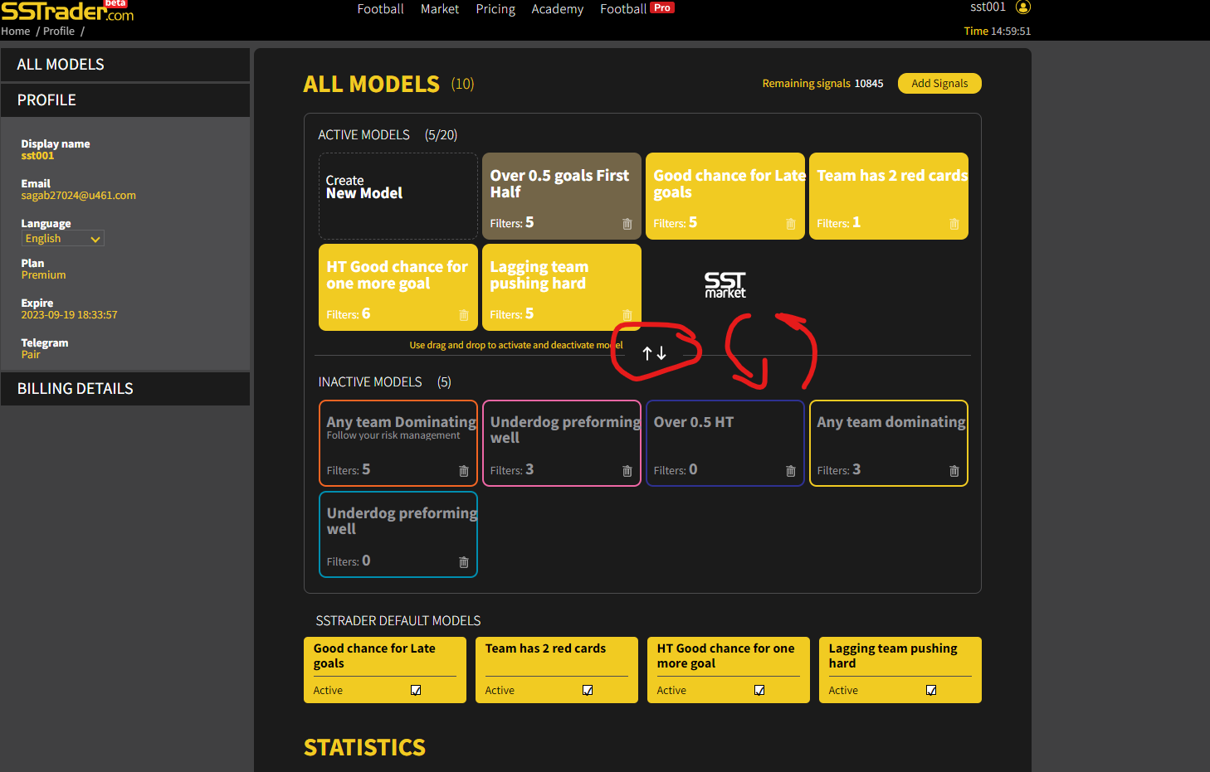Viewport: 1210px width, 772px height.
Task: Click trash icon on inactive Any team Dominating with 5 filters
Action: (x=463, y=471)
